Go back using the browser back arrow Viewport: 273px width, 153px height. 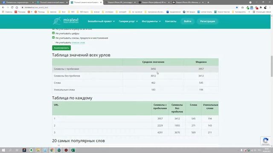pyautogui.click(x=3, y=8)
